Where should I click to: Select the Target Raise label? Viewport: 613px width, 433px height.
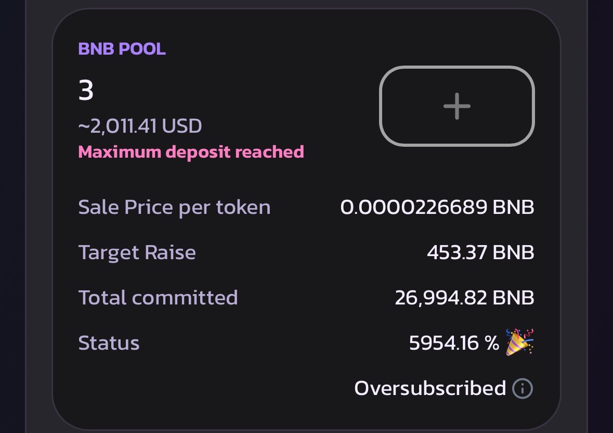(x=137, y=252)
